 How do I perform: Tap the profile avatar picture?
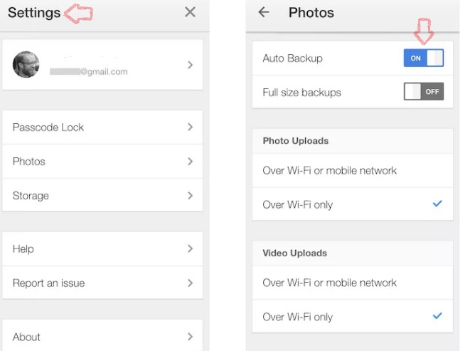pos(26,65)
